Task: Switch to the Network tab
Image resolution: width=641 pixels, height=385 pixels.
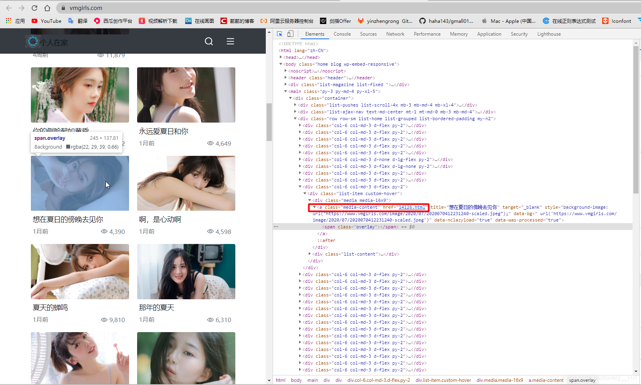Action: click(395, 34)
